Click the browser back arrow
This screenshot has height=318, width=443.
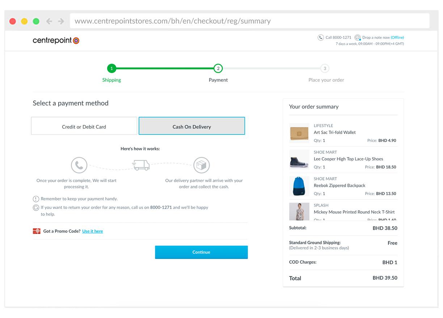[49, 21]
